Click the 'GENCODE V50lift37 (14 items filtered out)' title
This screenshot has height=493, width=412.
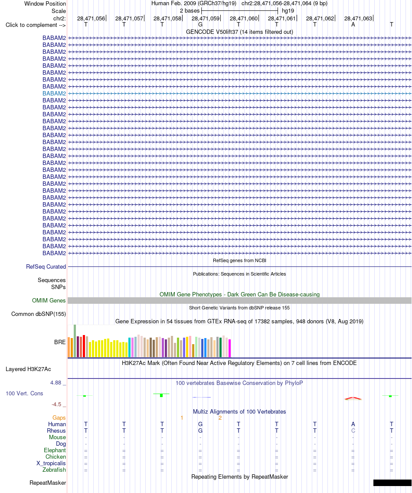click(239, 32)
